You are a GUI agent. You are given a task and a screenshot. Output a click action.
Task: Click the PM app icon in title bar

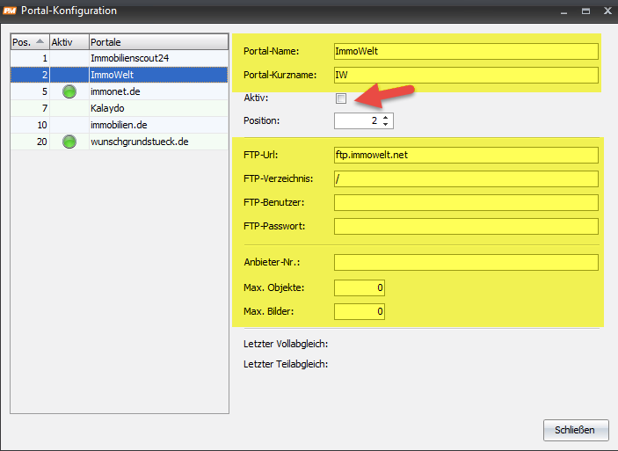tap(10, 11)
